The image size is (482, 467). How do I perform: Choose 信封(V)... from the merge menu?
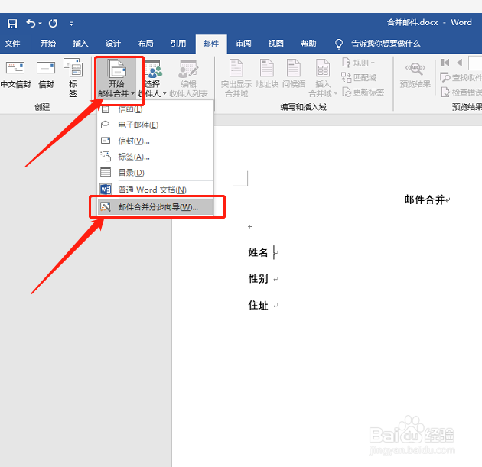tap(155, 141)
